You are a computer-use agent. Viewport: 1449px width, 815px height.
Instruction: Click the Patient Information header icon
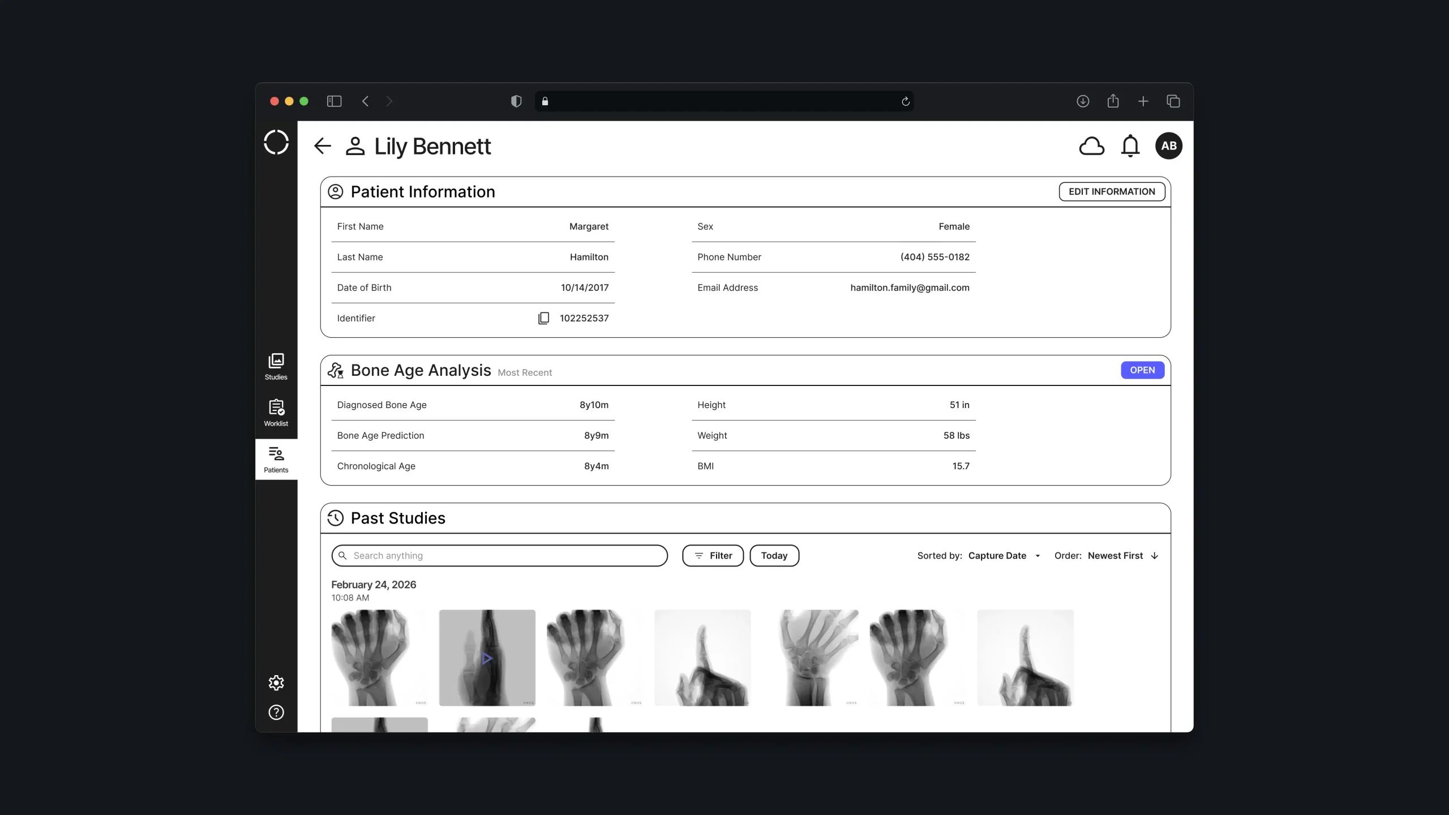pos(336,192)
